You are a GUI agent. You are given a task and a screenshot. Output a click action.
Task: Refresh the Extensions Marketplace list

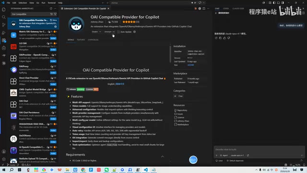pyautogui.click(x=51, y=9)
